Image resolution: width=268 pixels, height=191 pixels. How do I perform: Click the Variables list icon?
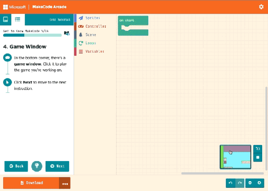[x=81, y=51]
